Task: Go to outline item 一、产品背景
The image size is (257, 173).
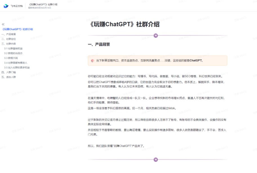Action: (x=9, y=34)
